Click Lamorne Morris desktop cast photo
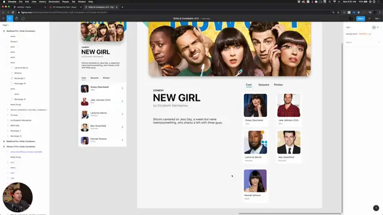This screenshot has height=215, width=383. 256,142
